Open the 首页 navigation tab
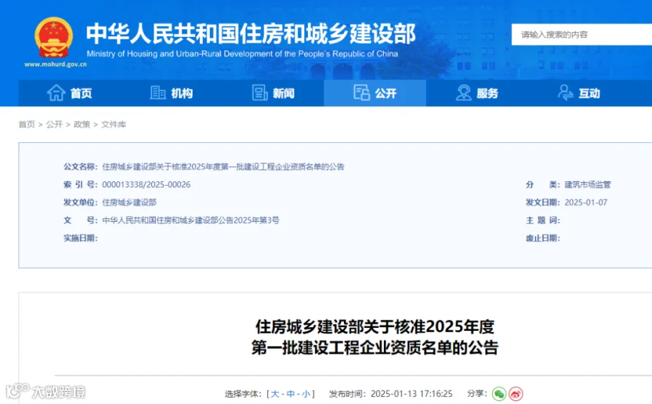The image size is (652, 404). 69,93
